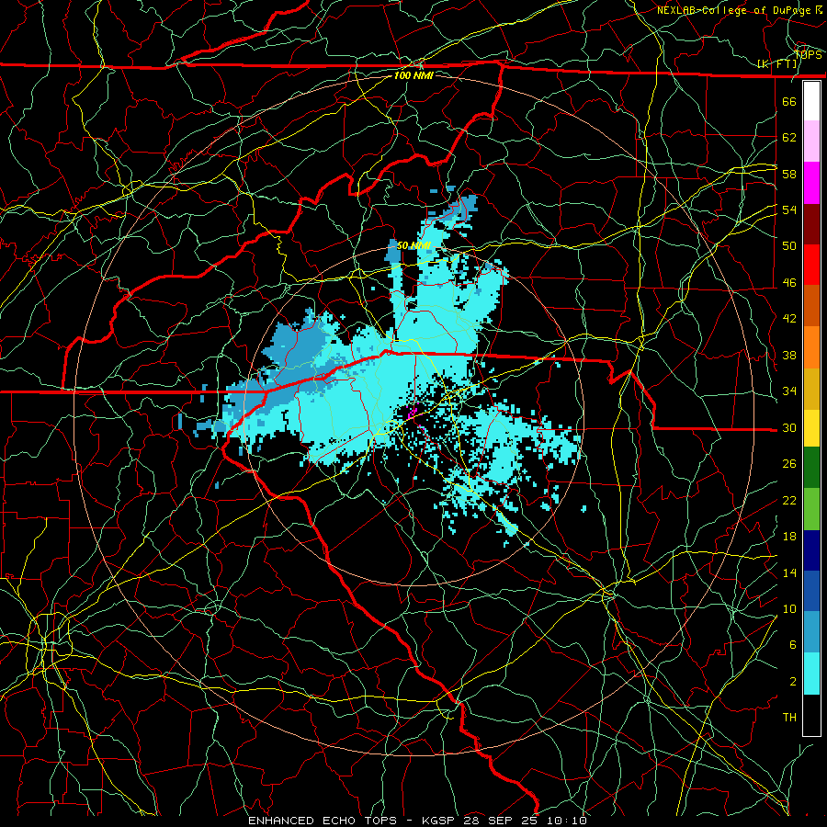The height and width of the screenshot is (827, 827).
Task: Click the light blue legend swatch
Action: 811,632
